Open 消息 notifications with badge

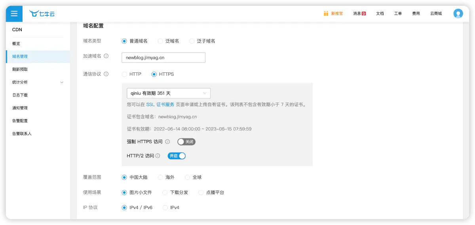pos(359,13)
